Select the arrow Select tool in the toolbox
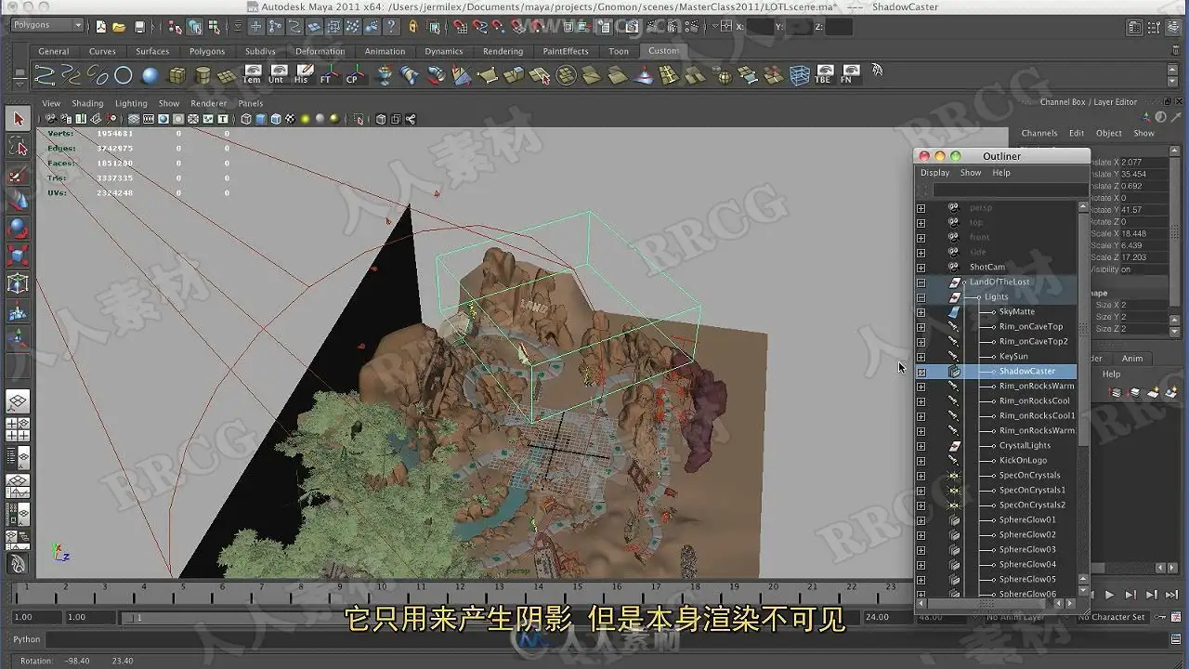The width and height of the screenshot is (1189, 669). point(18,119)
